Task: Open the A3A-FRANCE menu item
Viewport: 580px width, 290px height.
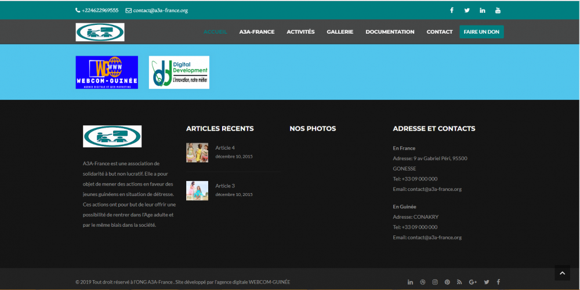Action: click(x=257, y=32)
